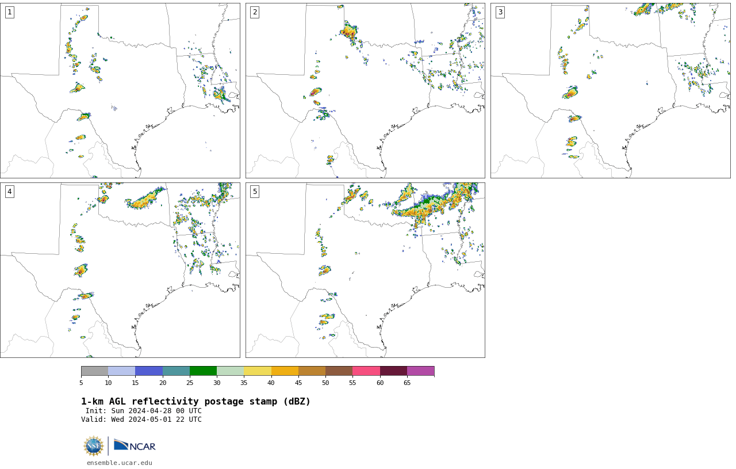Click the colorbar tick label 20
This screenshot has height=469, width=736.
coord(163,383)
